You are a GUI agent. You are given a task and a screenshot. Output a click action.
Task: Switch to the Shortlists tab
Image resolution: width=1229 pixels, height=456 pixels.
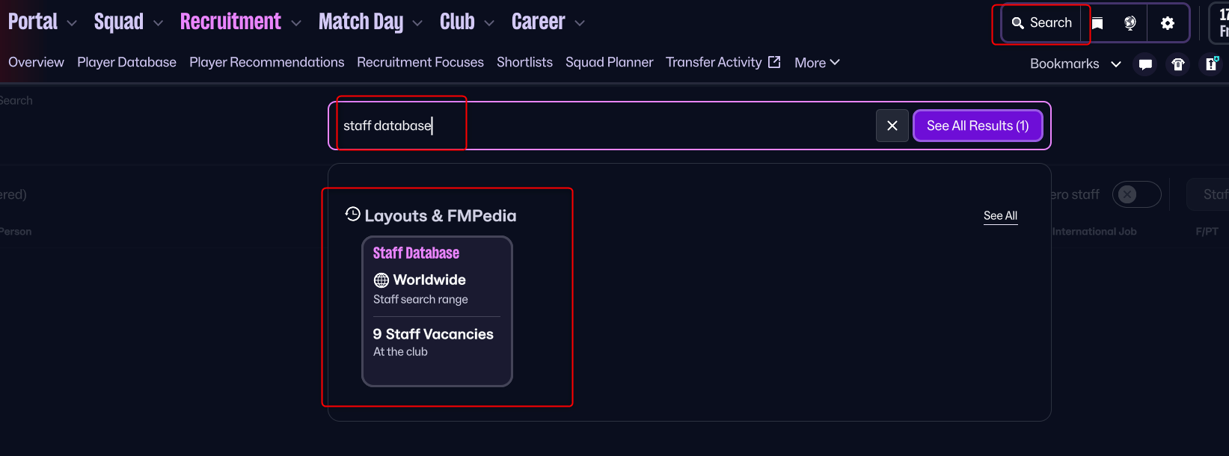(x=524, y=63)
